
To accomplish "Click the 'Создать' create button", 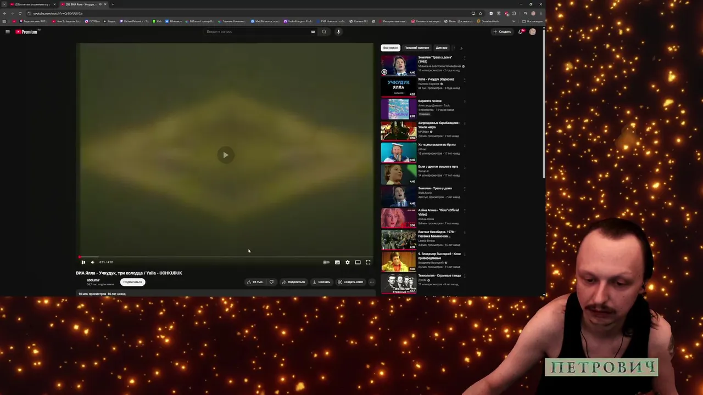I will tap(502, 32).
